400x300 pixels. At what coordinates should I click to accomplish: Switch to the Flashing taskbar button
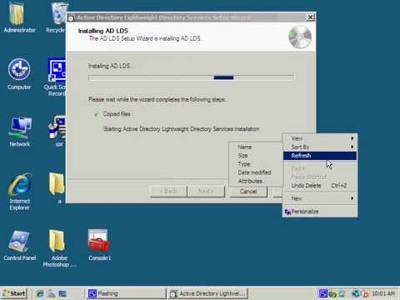(126, 293)
